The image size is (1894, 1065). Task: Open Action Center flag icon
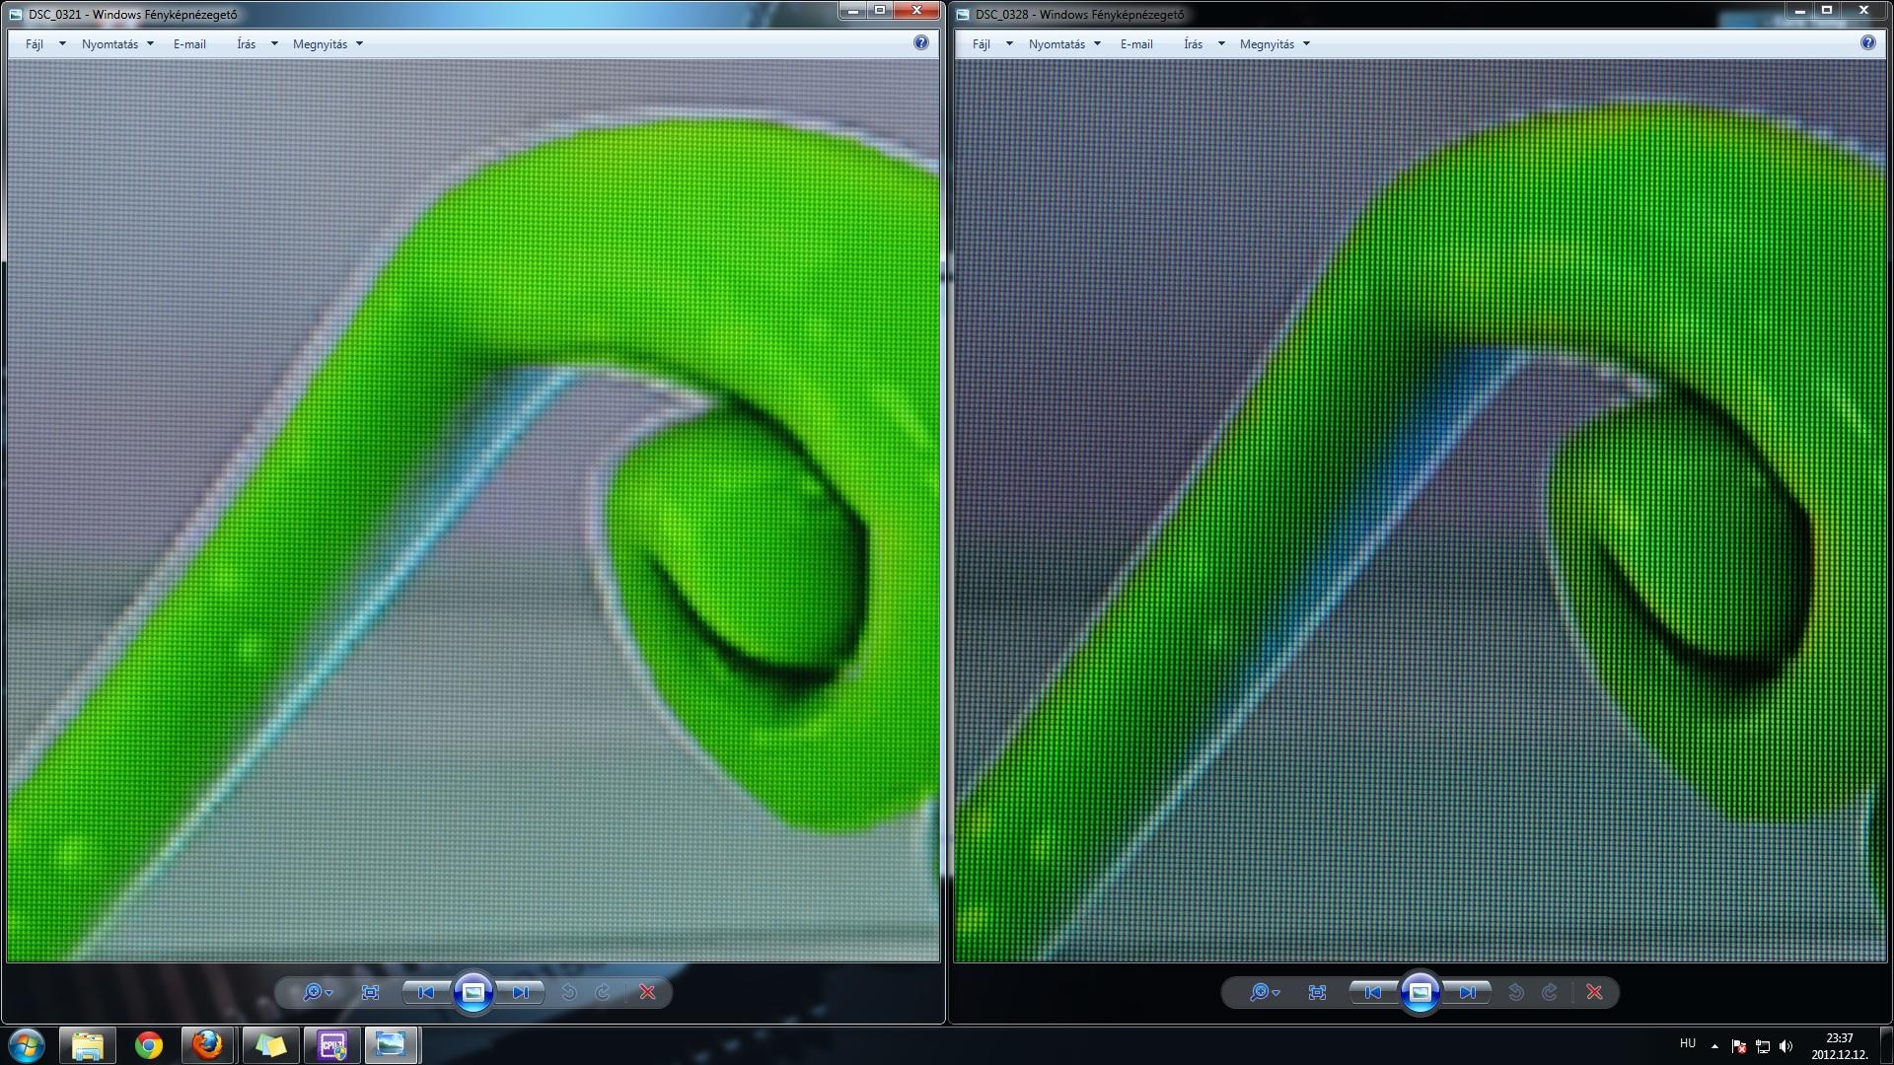click(x=1738, y=1046)
